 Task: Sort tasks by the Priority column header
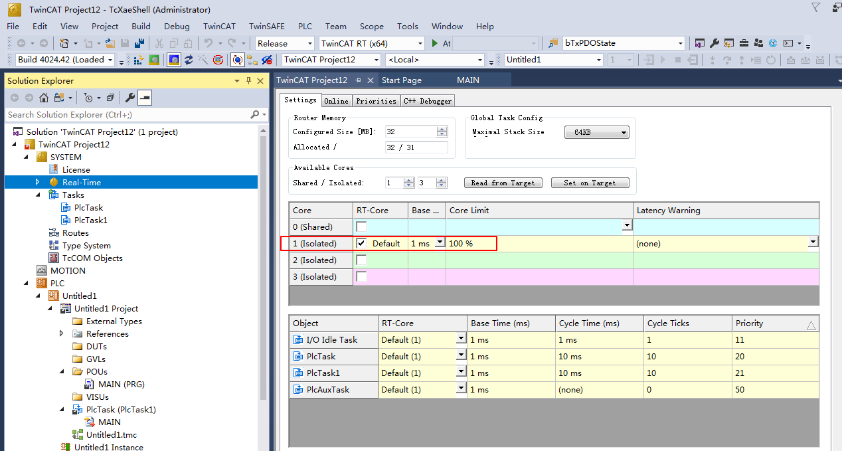click(x=775, y=323)
